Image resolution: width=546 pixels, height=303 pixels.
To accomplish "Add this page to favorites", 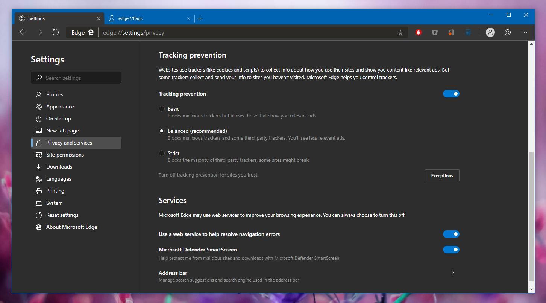I will [400, 32].
